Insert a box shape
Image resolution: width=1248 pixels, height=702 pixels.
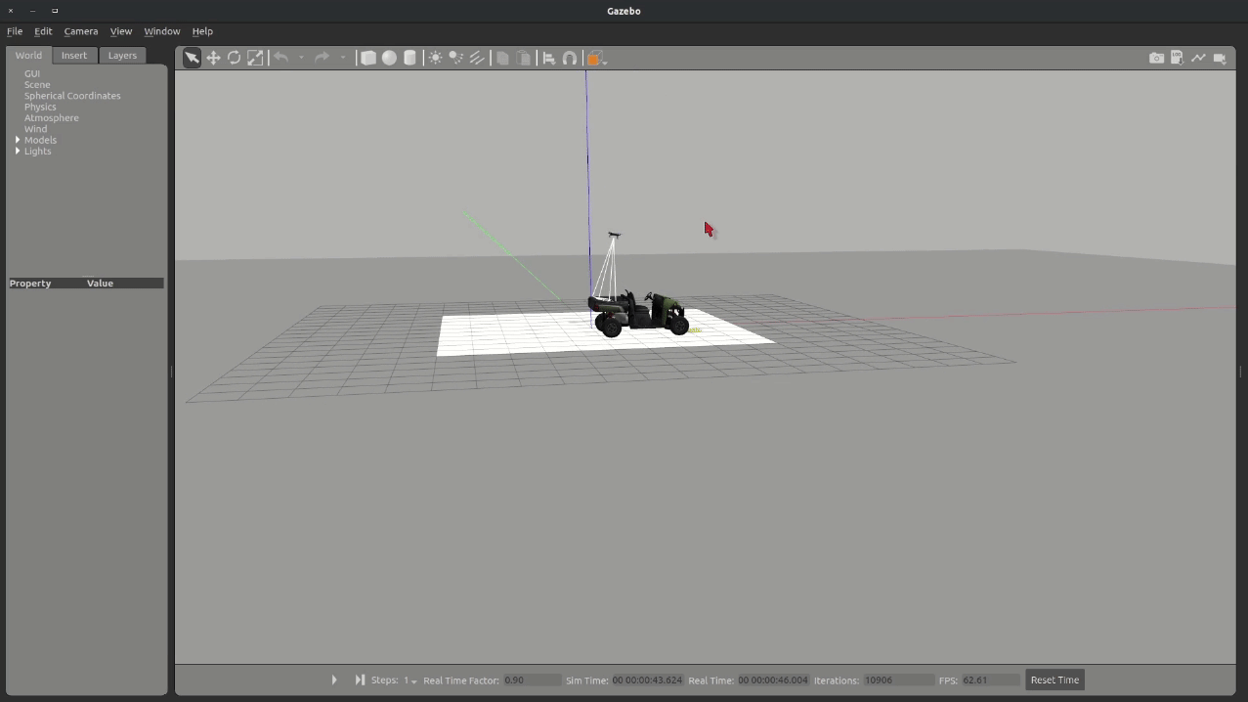coord(368,58)
